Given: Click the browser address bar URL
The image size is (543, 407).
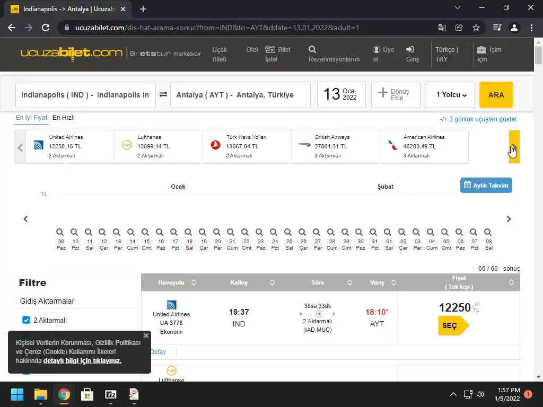Looking at the screenshot, I should [x=217, y=28].
